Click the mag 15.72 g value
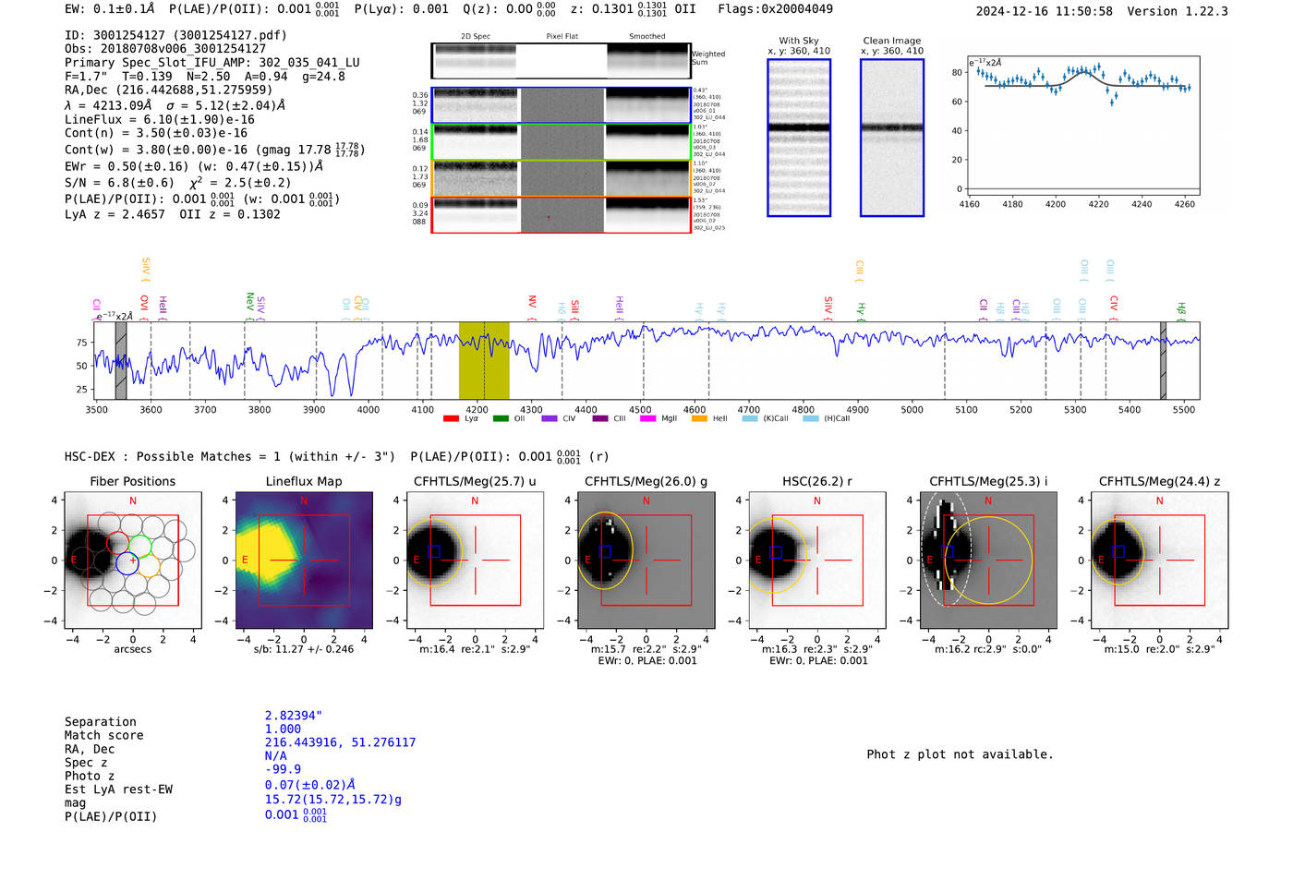This screenshot has height=880, width=1293. coord(333,800)
